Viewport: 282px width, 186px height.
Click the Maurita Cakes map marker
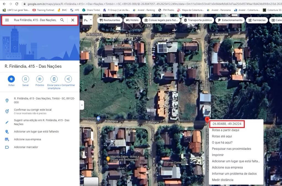coord(108,159)
